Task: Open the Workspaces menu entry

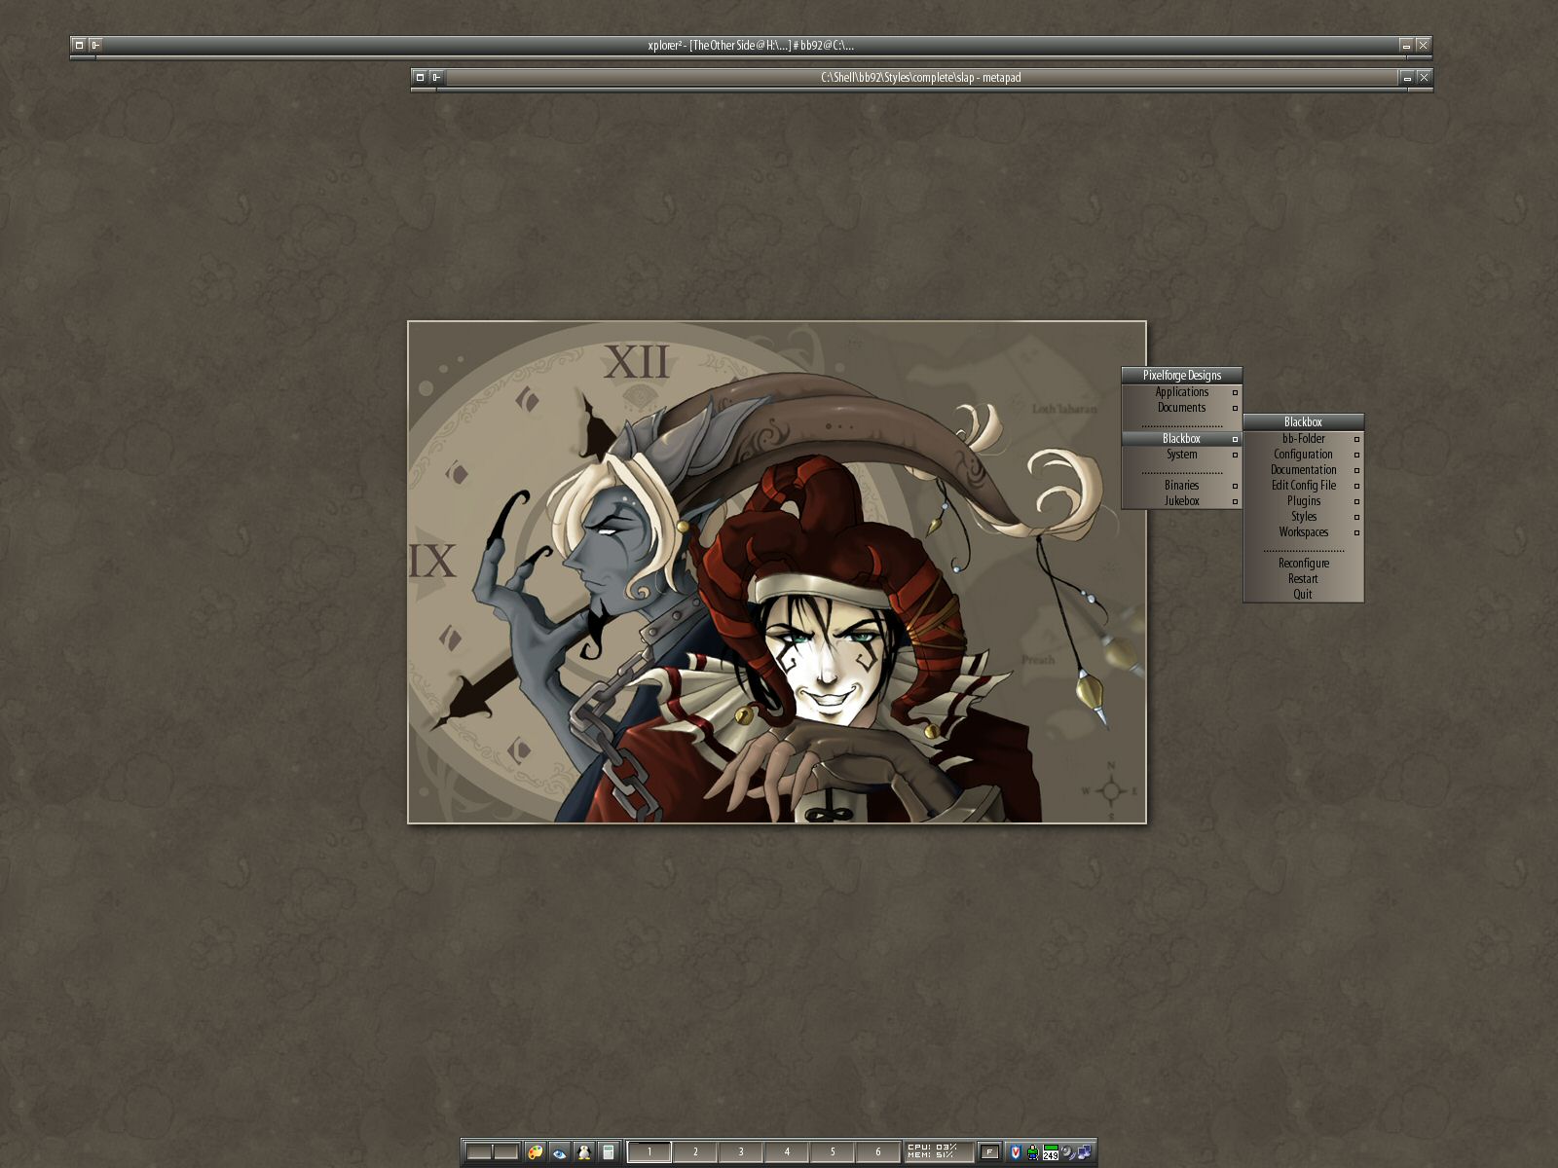Action: point(1303,532)
